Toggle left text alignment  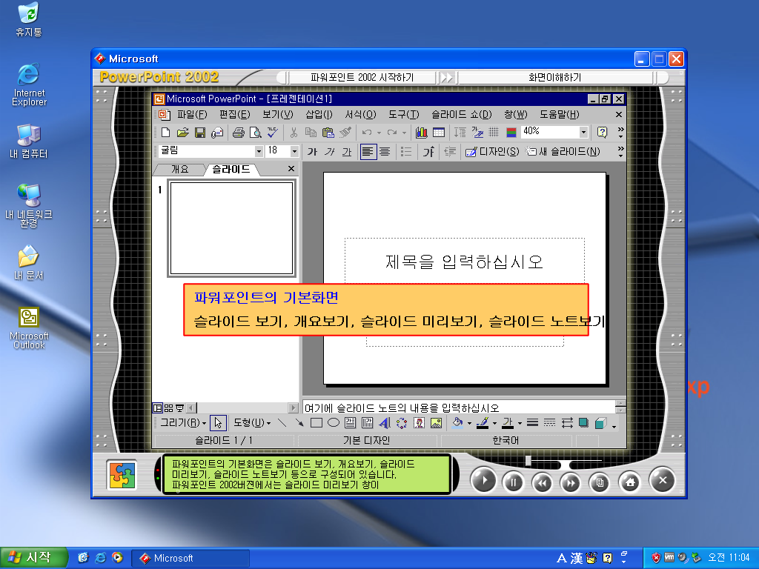coord(368,152)
